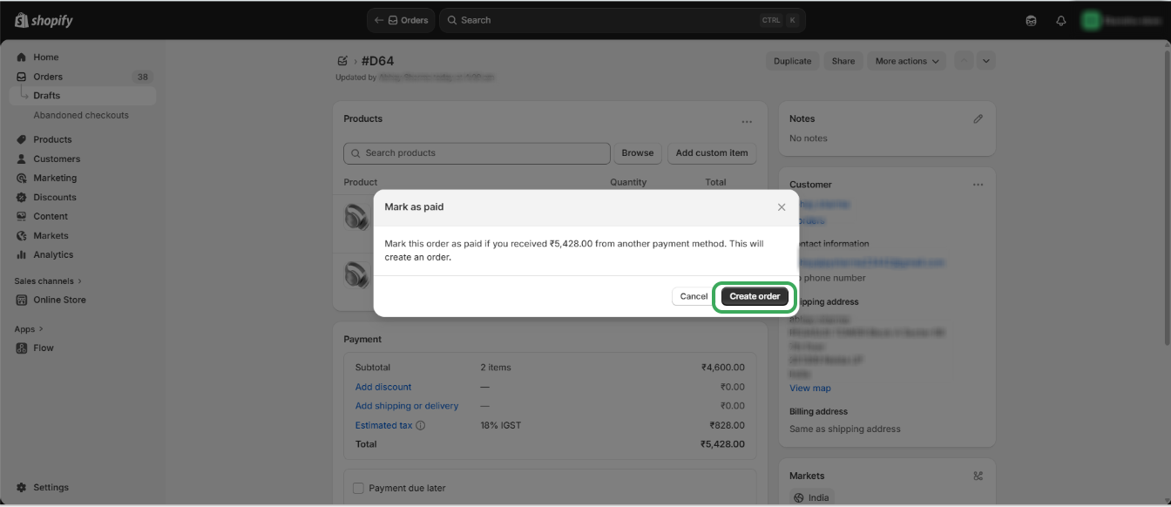Click the Marketing target icon
Image resolution: width=1171 pixels, height=507 pixels.
tap(22, 178)
